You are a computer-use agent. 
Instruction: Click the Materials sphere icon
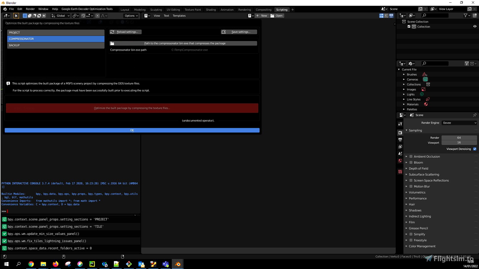[x=426, y=104]
